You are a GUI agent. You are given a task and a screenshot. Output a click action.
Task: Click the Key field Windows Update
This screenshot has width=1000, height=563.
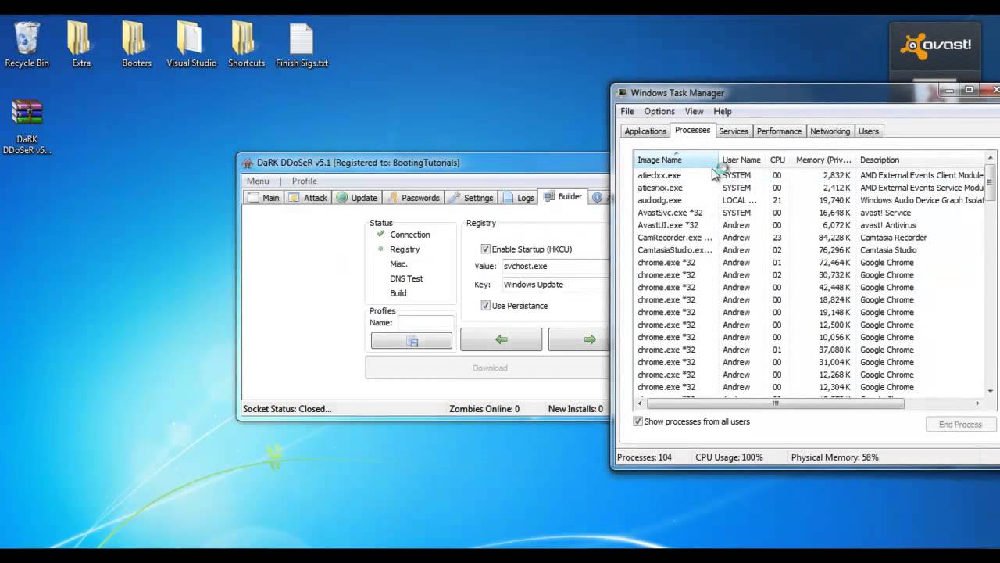555,285
